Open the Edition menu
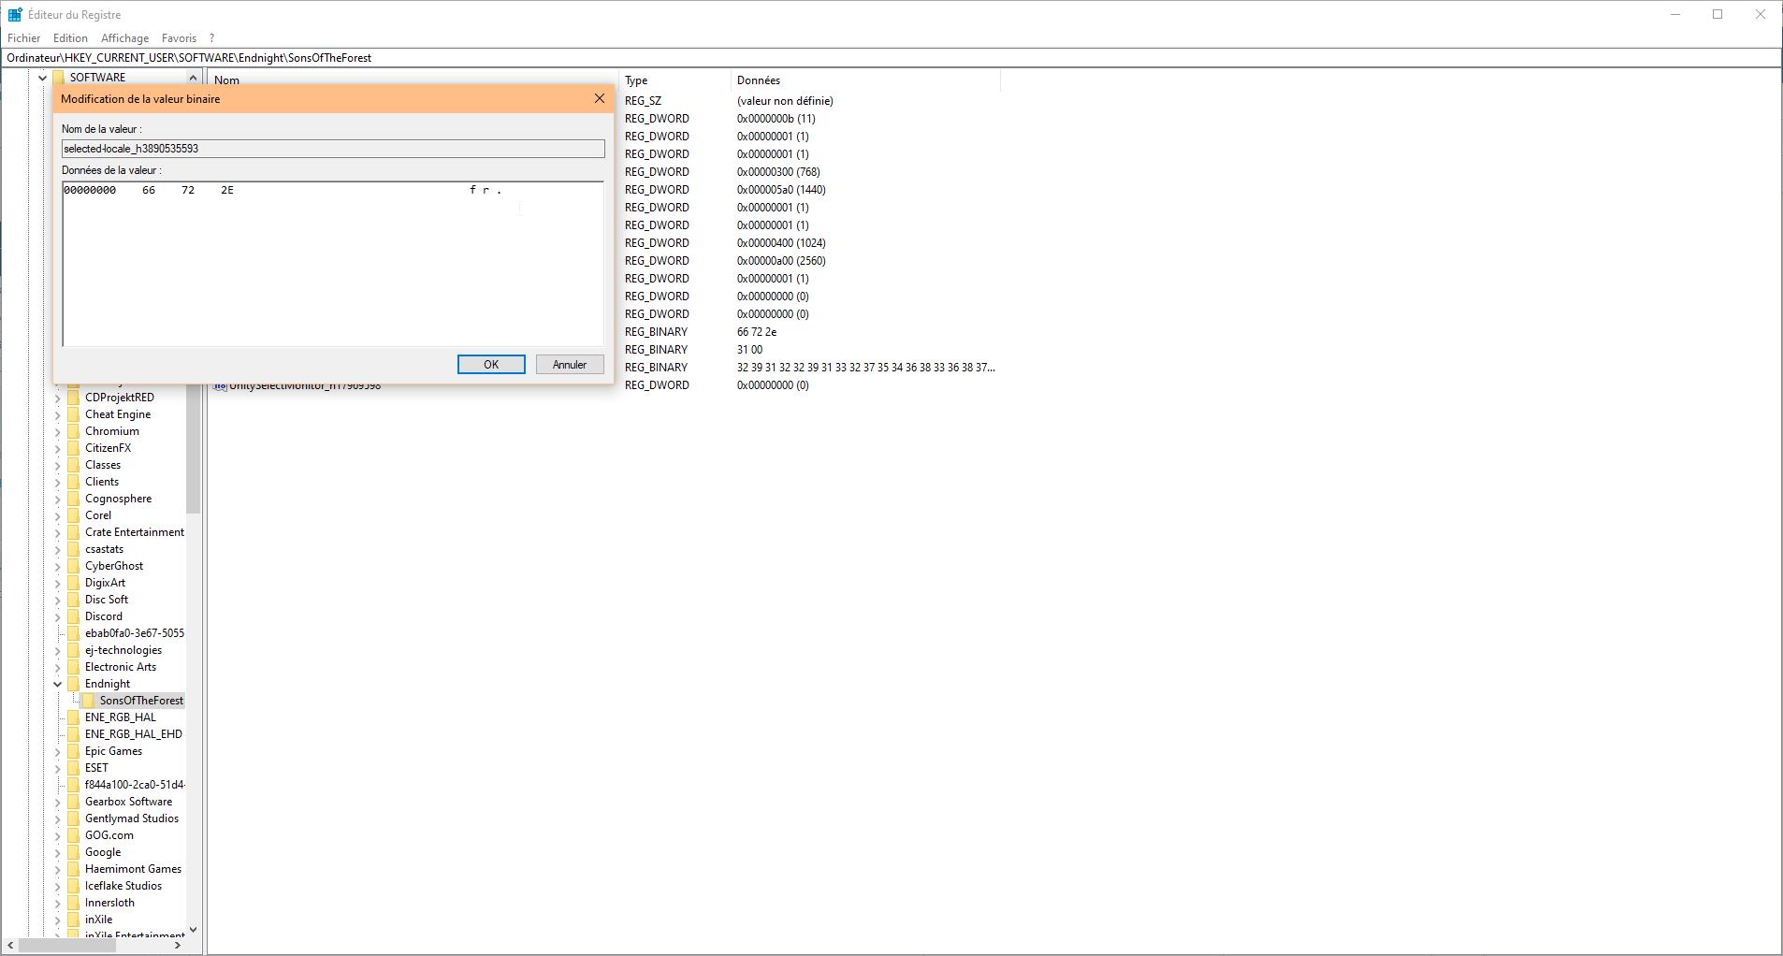The image size is (1783, 956). 69,37
